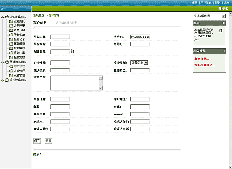The image size is (232, 169).
Task: Focus the 联系电话 input field
Action: point(60,114)
